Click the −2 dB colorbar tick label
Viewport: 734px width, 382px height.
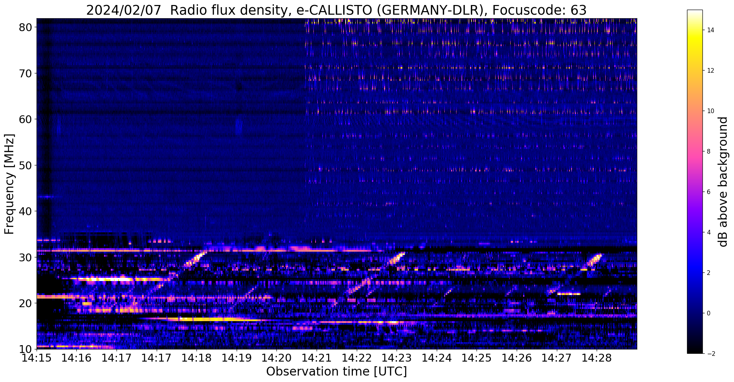pos(710,354)
